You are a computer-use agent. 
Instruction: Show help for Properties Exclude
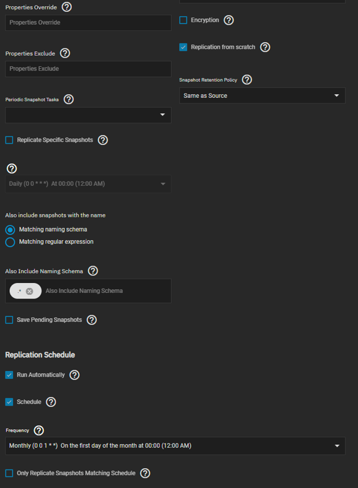(65, 53)
